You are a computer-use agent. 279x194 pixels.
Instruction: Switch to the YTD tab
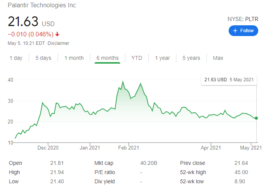click(137, 58)
